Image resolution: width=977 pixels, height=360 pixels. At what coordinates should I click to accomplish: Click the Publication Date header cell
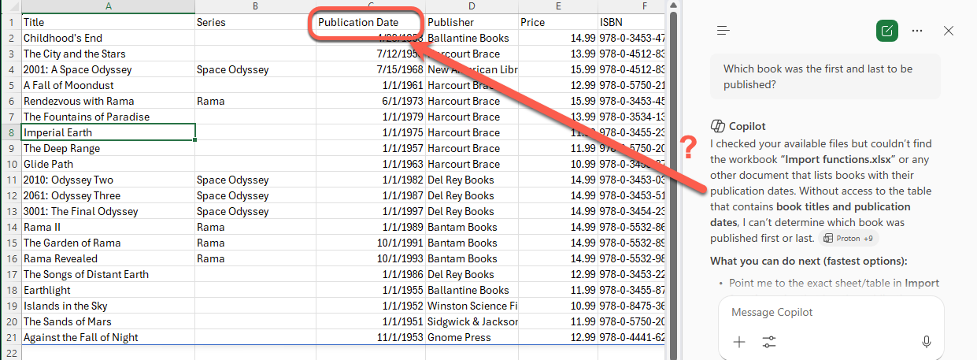[x=358, y=22]
